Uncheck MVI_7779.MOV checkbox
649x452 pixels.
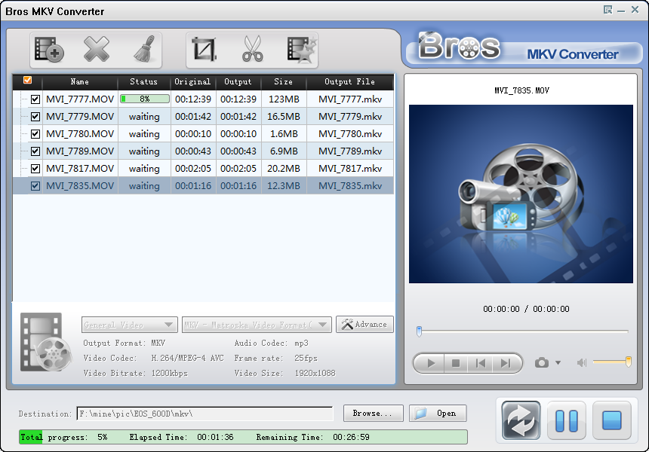pos(35,117)
